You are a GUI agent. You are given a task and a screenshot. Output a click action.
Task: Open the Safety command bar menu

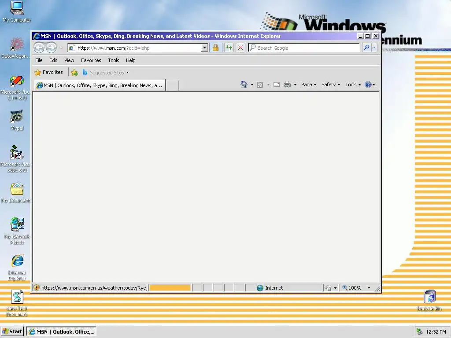(331, 84)
